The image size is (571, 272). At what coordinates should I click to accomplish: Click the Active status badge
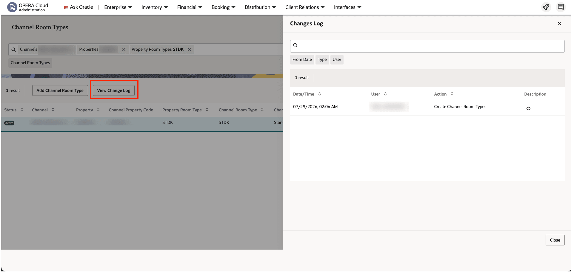tap(9, 123)
